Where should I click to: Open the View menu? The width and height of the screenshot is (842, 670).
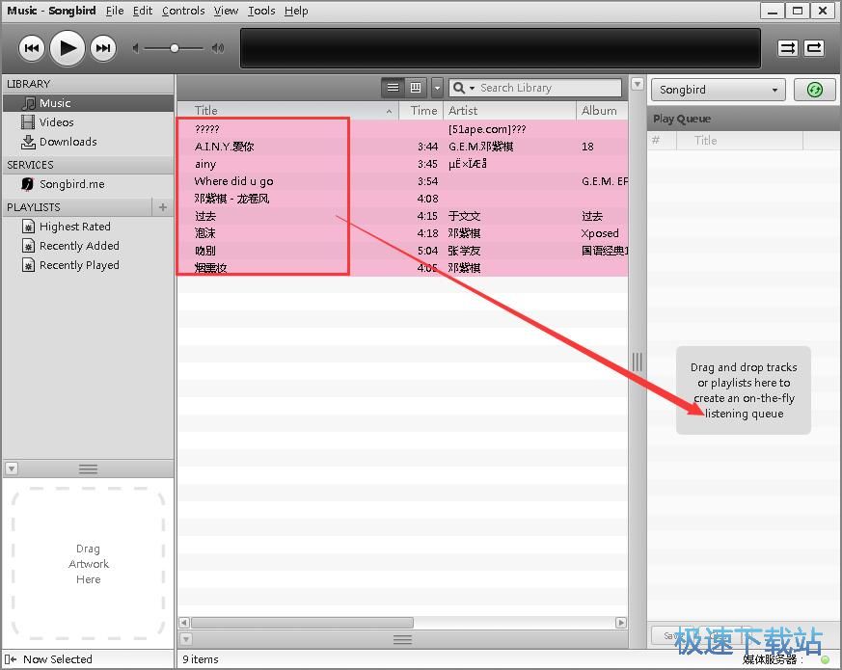coord(226,11)
